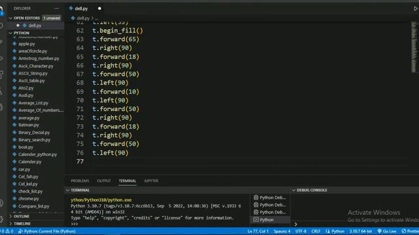Open apple.py in the explorer

coord(27,44)
